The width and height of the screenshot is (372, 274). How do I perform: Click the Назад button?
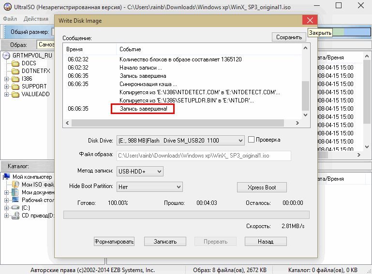(266, 242)
